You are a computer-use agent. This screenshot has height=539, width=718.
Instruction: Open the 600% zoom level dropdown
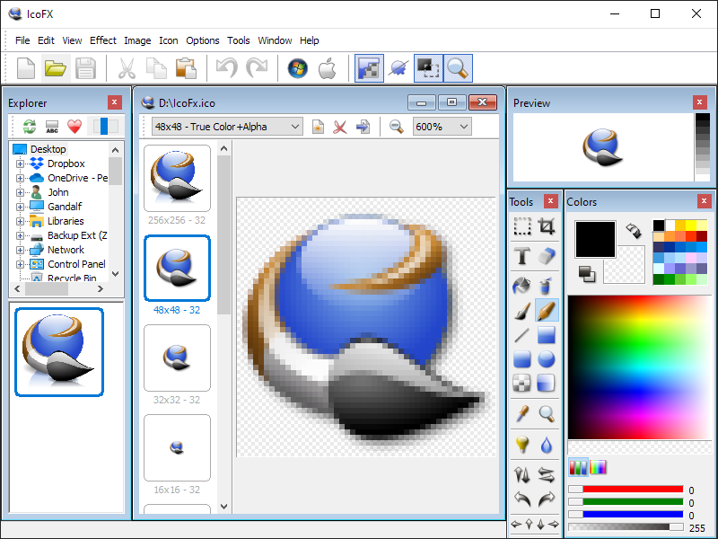(x=442, y=127)
